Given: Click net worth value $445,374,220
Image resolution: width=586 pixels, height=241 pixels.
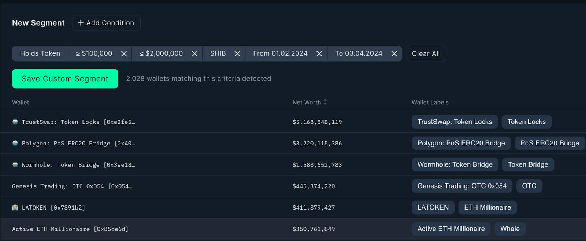Looking at the screenshot, I should 314,186.
